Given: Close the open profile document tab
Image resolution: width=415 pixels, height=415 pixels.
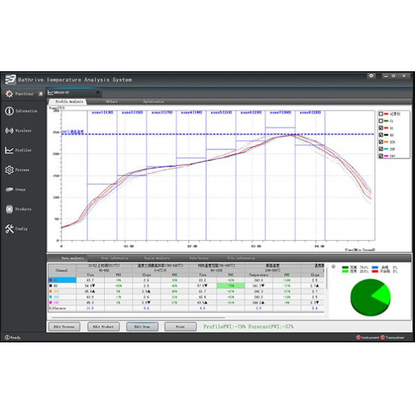Looking at the screenshot, I should (98, 92).
